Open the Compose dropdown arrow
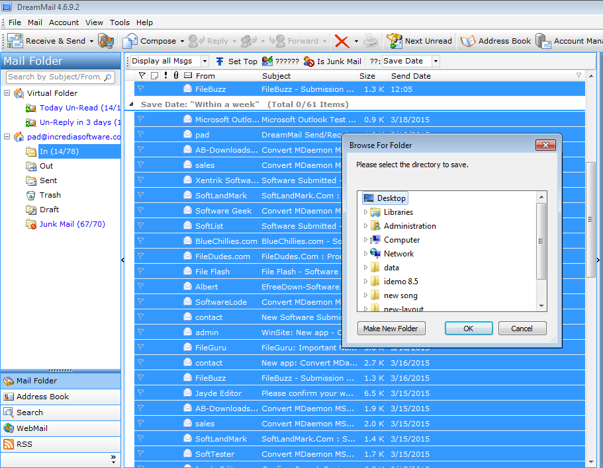The height and width of the screenshot is (468, 603). 182,41
